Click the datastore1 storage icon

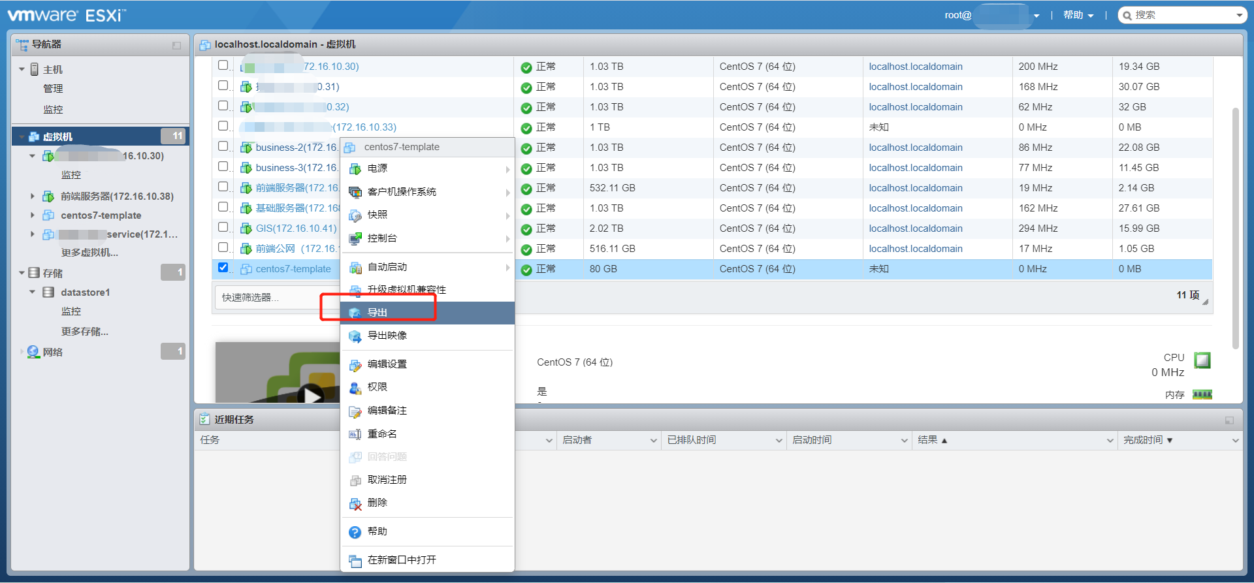tap(48, 292)
